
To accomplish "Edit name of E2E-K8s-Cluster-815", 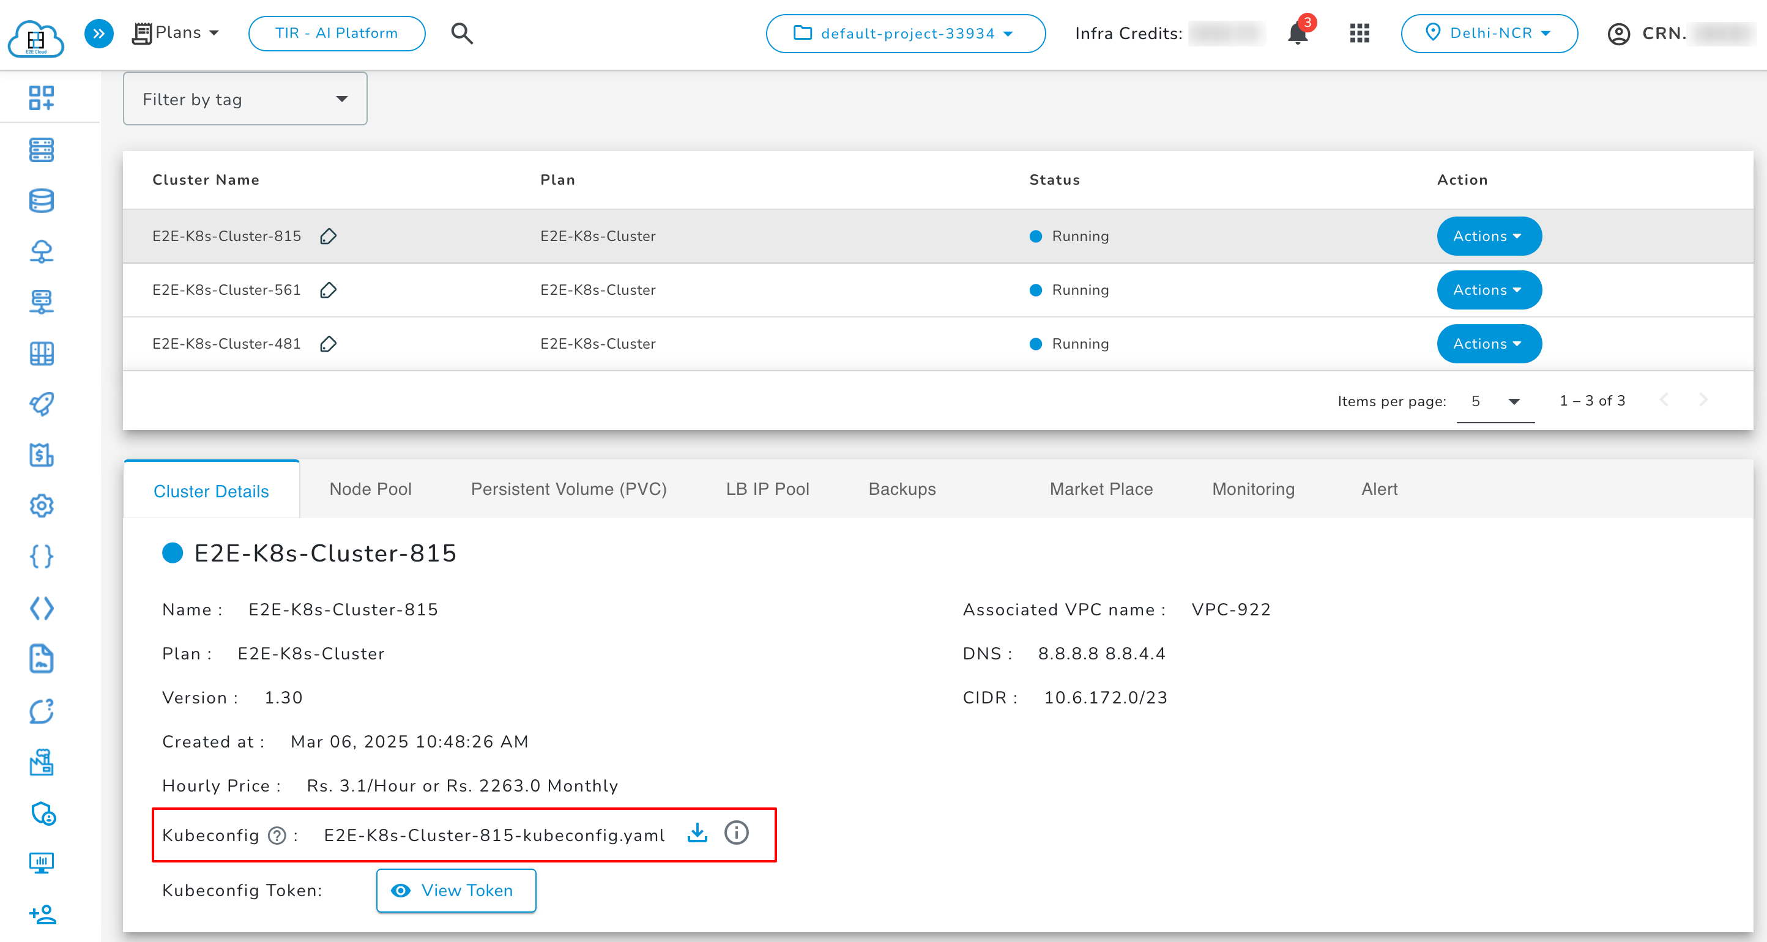I will (328, 236).
